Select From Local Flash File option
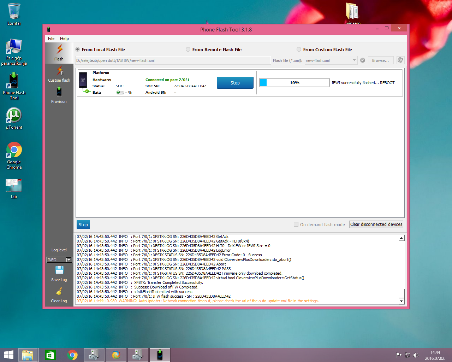 click(100, 50)
